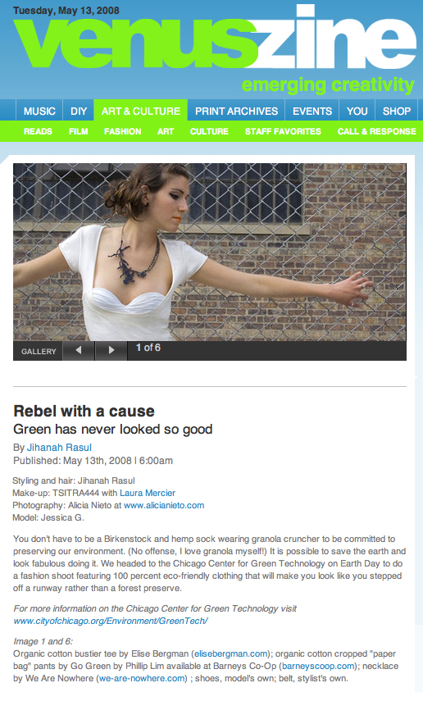Open the MUSIC section
The width and height of the screenshot is (423, 701).
[39, 111]
